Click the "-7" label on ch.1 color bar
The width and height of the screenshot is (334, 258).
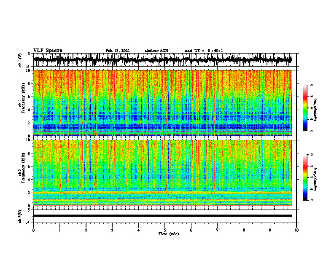tap(311, 131)
